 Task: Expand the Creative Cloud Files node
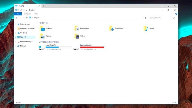click(x=16, y=28)
